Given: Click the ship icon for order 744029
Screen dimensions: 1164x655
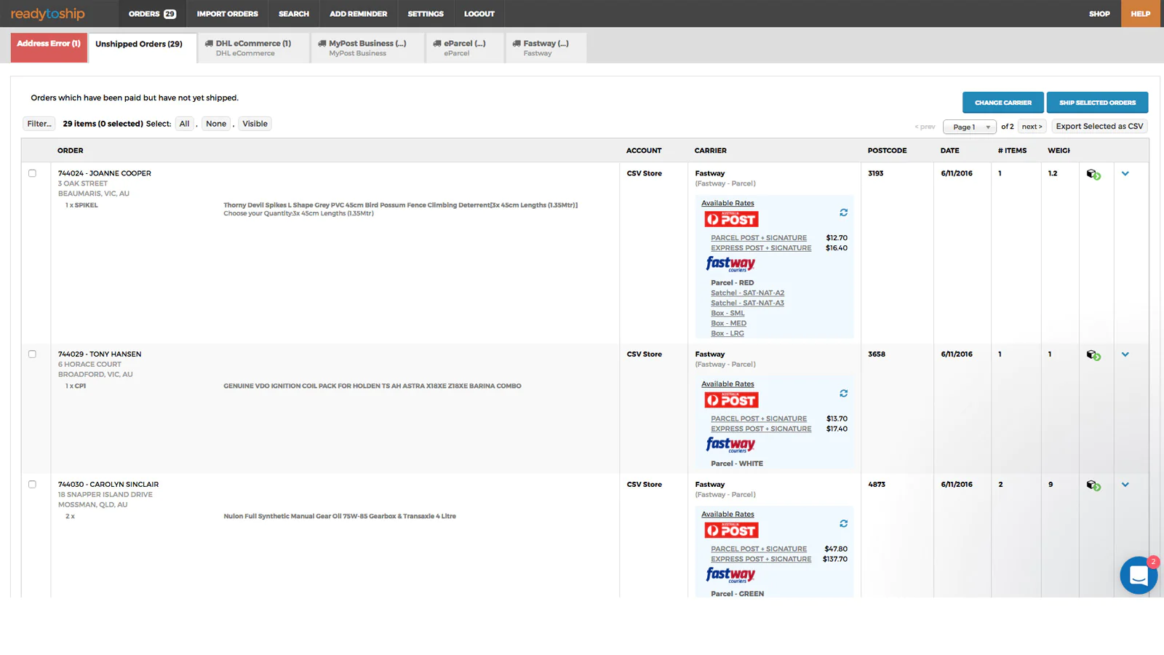Looking at the screenshot, I should [1093, 355].
